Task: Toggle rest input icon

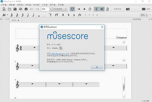Action: coord(56,15)
